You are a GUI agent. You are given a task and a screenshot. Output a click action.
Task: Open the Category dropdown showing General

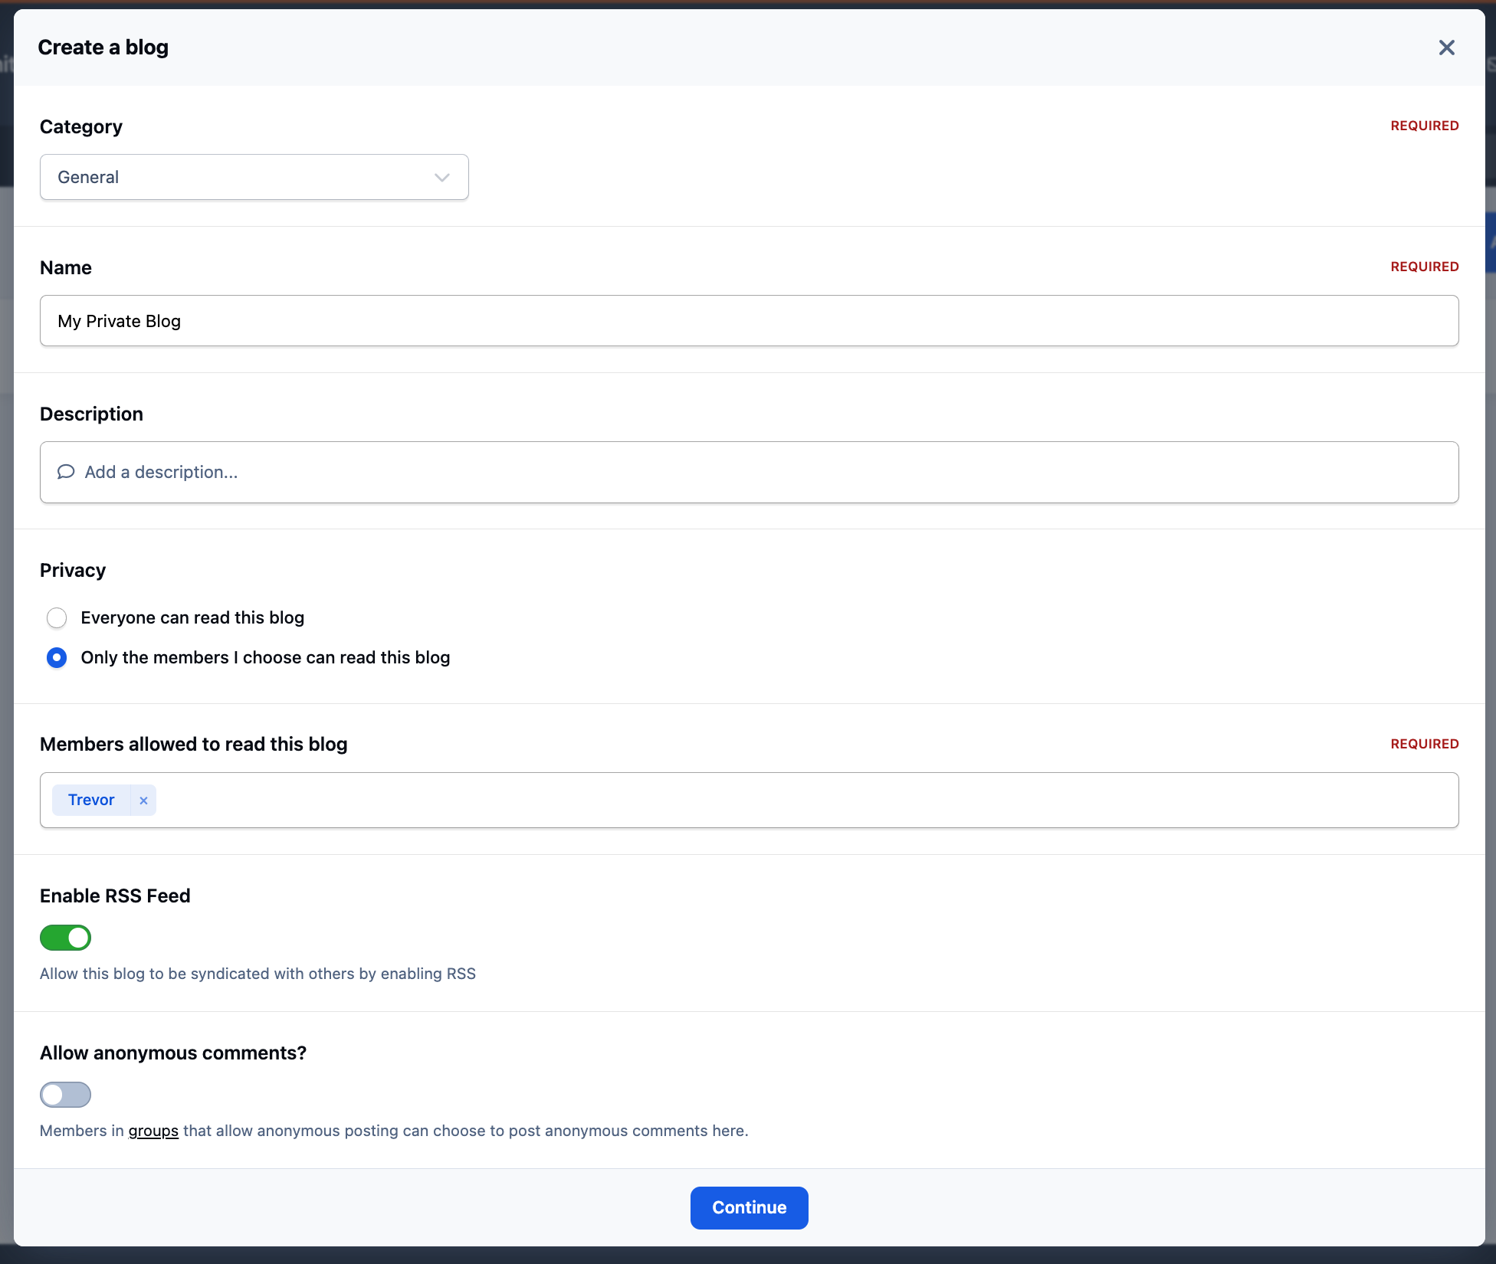pos(254,177)
